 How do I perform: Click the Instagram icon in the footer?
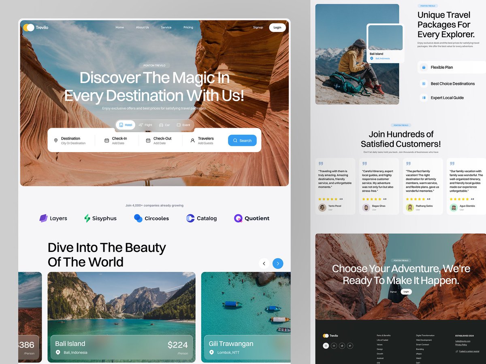[x=326, y=345]
